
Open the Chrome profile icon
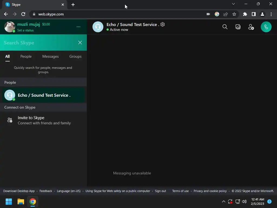point(262,14)
